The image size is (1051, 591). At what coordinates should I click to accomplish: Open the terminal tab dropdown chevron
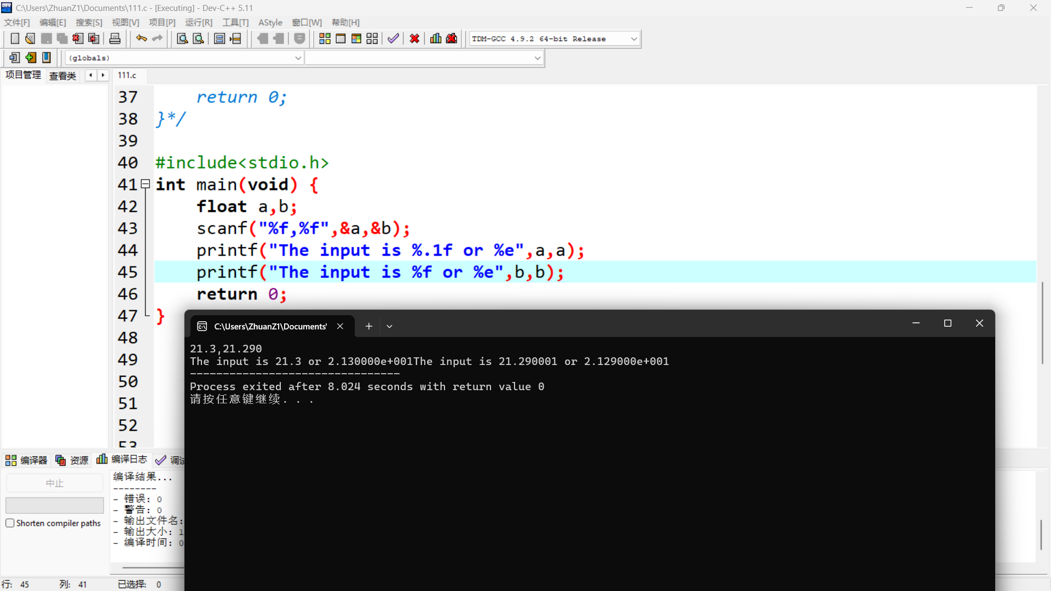389,326
